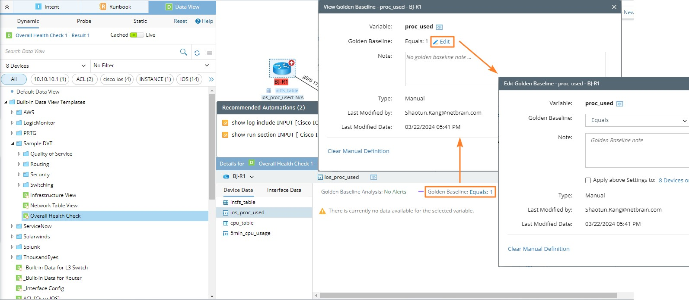Screen dimensions: 689x300
Task: Click the refresh icon beside search
Action: (x=197, y=53)
